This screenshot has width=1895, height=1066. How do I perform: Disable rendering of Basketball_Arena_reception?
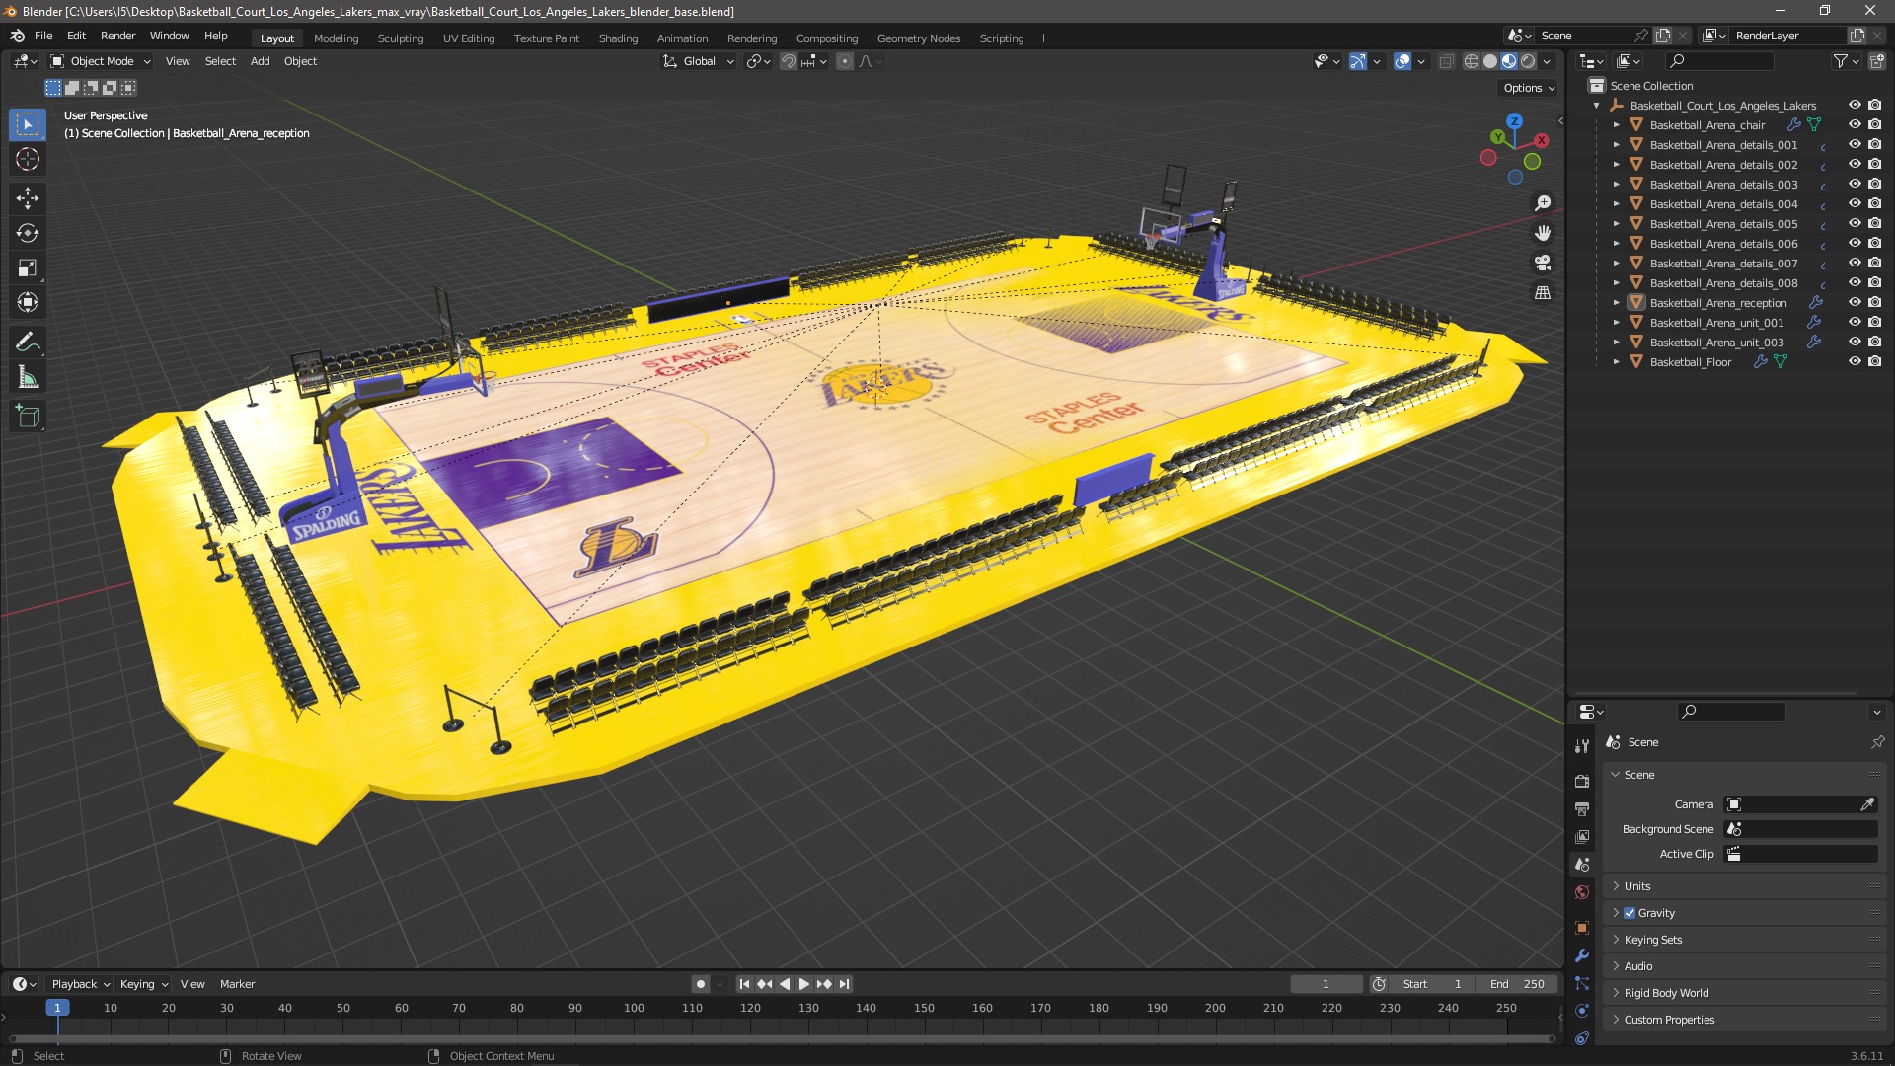coord(1874,302)
